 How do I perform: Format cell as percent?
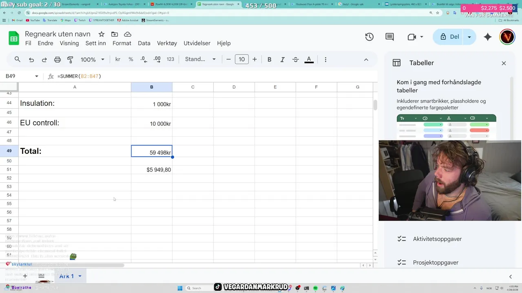(x=131, y=59)
